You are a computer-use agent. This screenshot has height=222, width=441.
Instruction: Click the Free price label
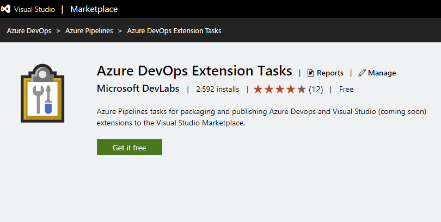346,89
